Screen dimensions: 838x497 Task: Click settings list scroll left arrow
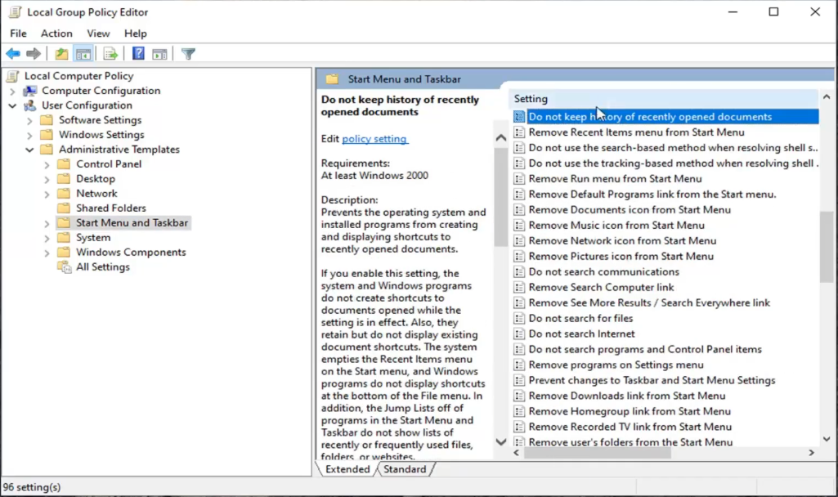point(516,453)
